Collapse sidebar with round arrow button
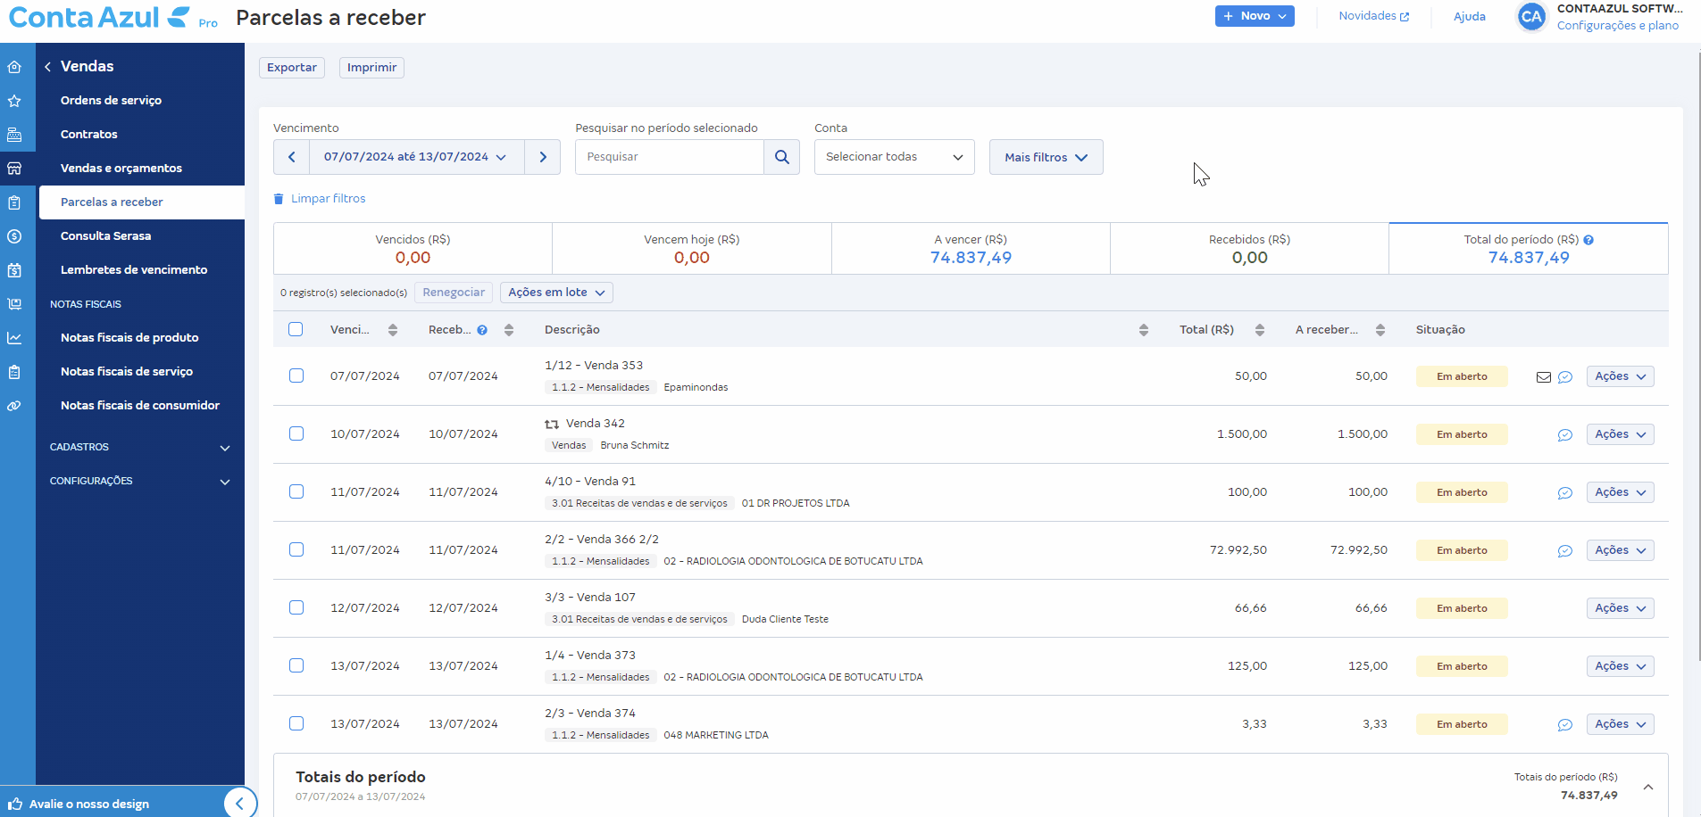The width and height of the screenshot is (1701, 817). click(x=239, y=804)
